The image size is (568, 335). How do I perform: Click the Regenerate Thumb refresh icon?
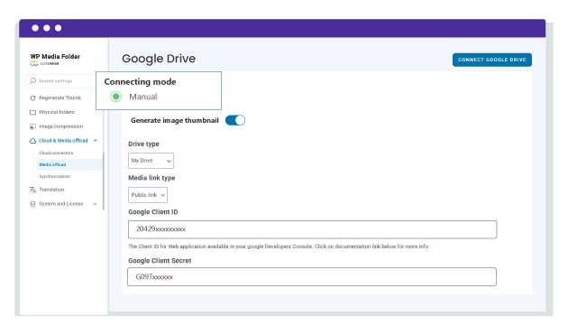click(33, 98)
